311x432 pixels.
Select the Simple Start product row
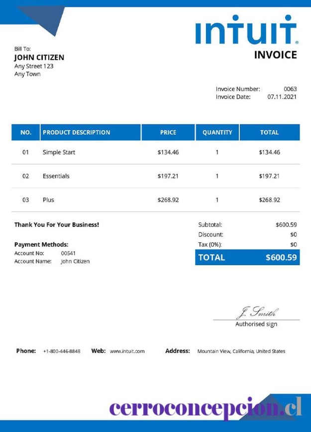156,152
